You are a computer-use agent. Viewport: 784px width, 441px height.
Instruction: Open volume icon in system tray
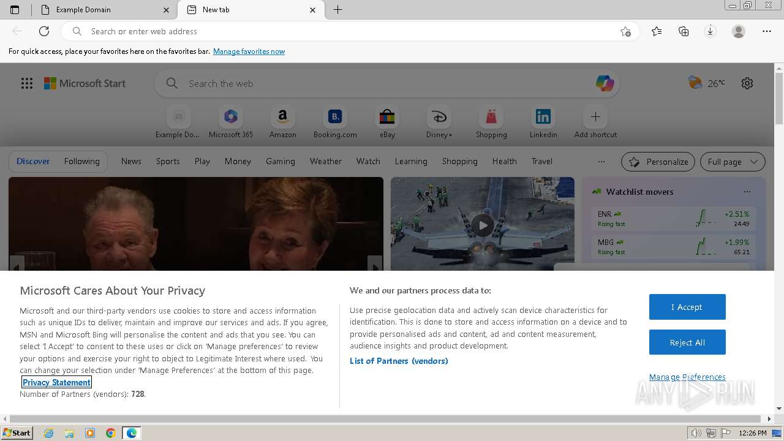(x=696, y=433)
